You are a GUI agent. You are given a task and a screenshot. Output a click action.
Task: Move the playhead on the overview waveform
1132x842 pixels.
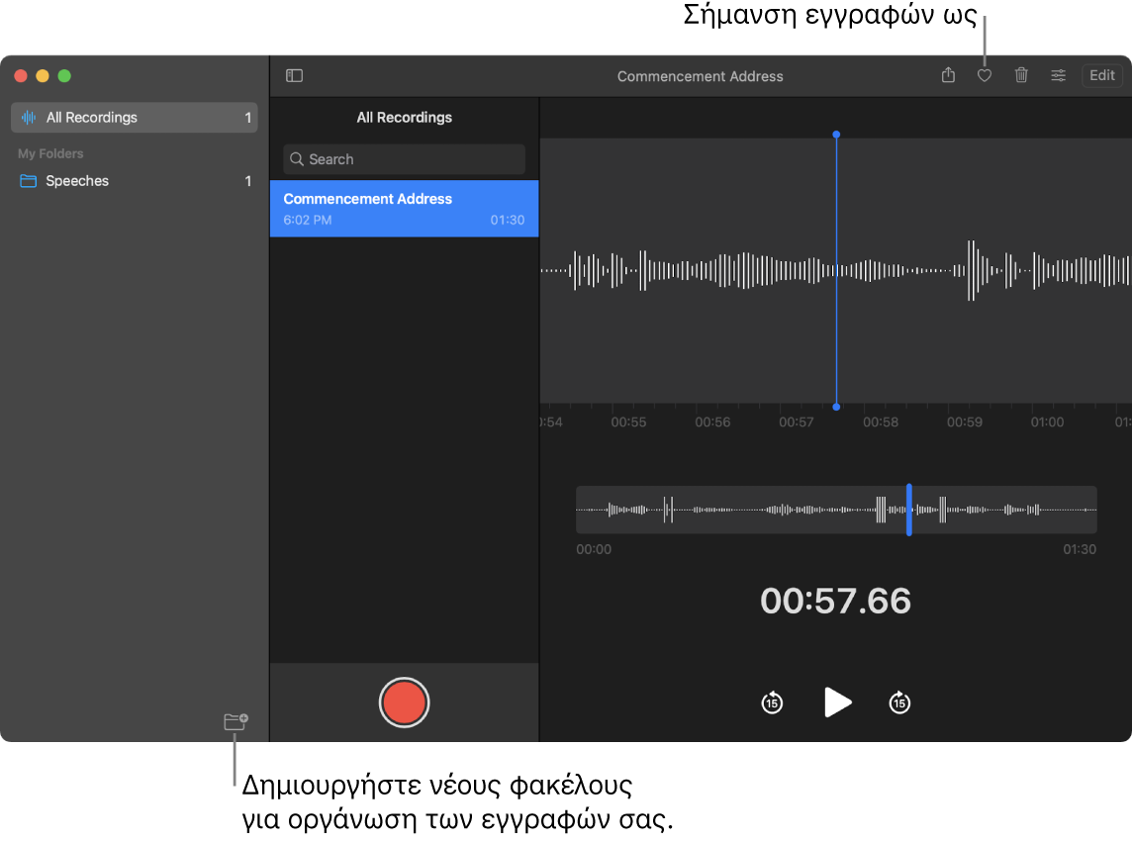coord(909,510)
